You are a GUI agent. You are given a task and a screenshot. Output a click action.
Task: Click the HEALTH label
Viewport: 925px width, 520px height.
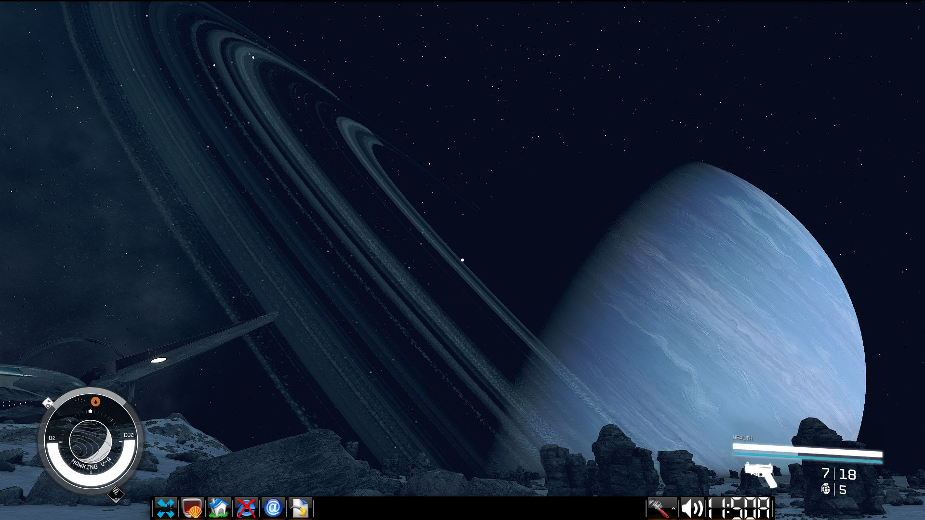(x=742, y=438)
